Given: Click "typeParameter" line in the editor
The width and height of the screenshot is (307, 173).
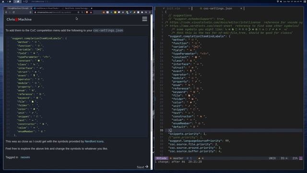Looking at the screenshot, I should (191, 53).
